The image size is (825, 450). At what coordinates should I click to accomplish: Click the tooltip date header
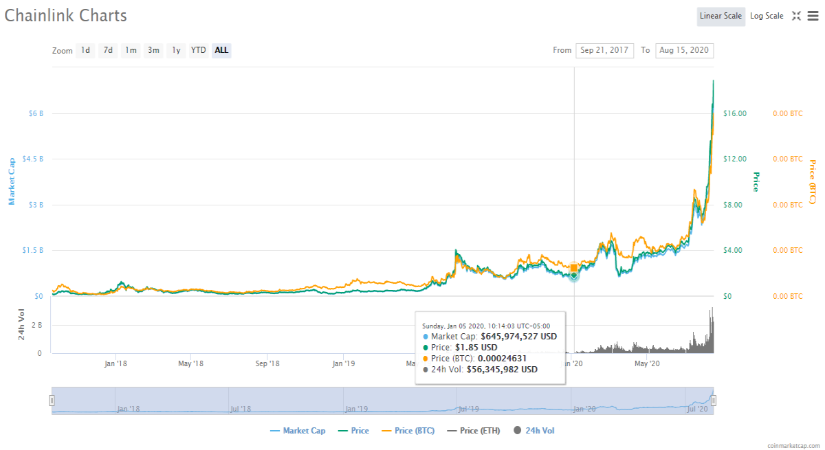(x=486, y=325)
